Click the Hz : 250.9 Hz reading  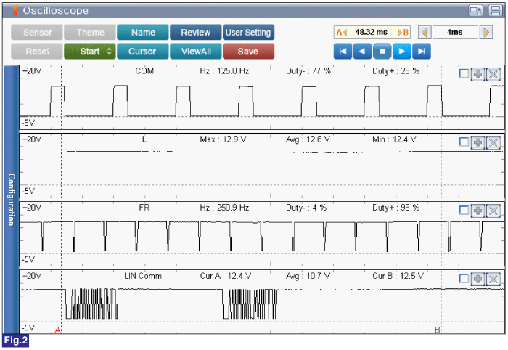point(224,208)
